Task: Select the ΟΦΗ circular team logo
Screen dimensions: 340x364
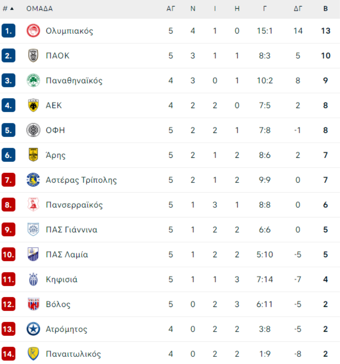Action: point(33,130)
